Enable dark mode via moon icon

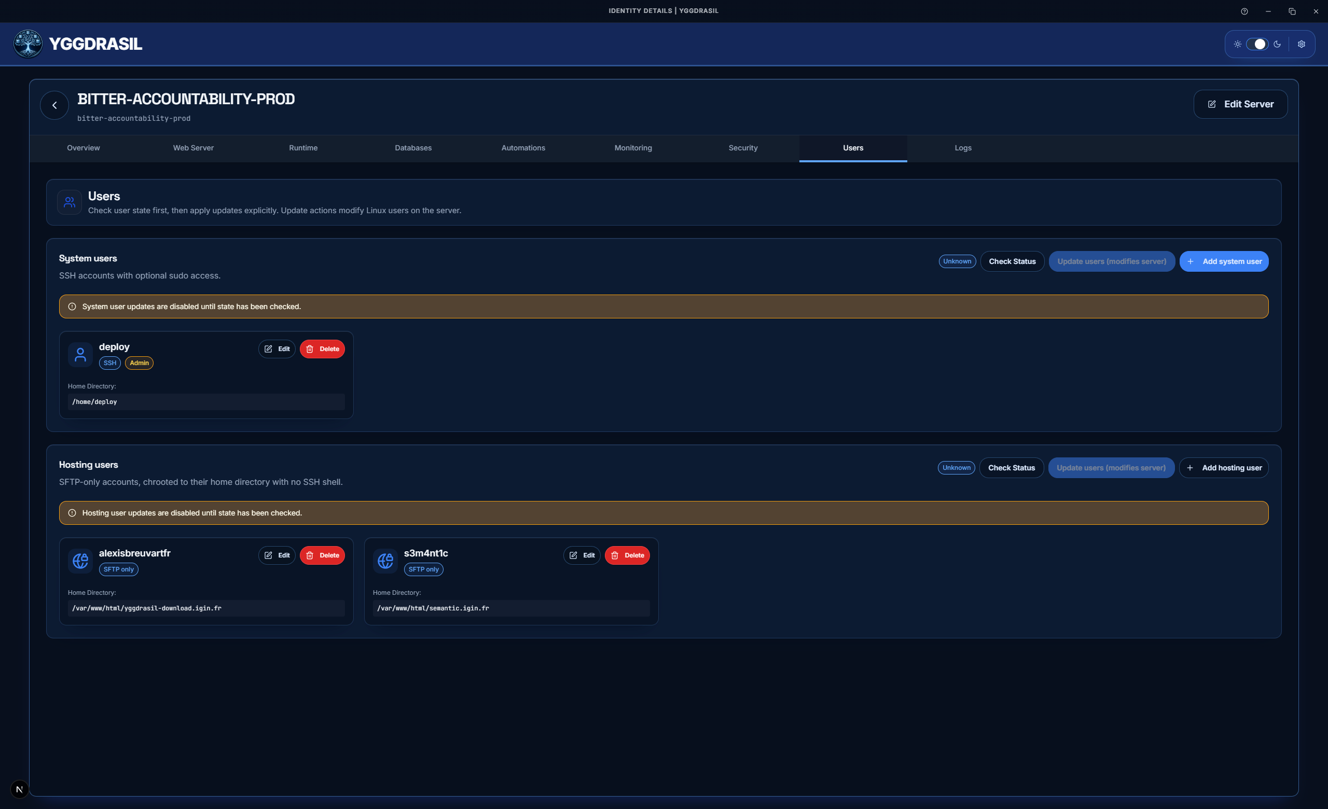tap(1278, 44)
